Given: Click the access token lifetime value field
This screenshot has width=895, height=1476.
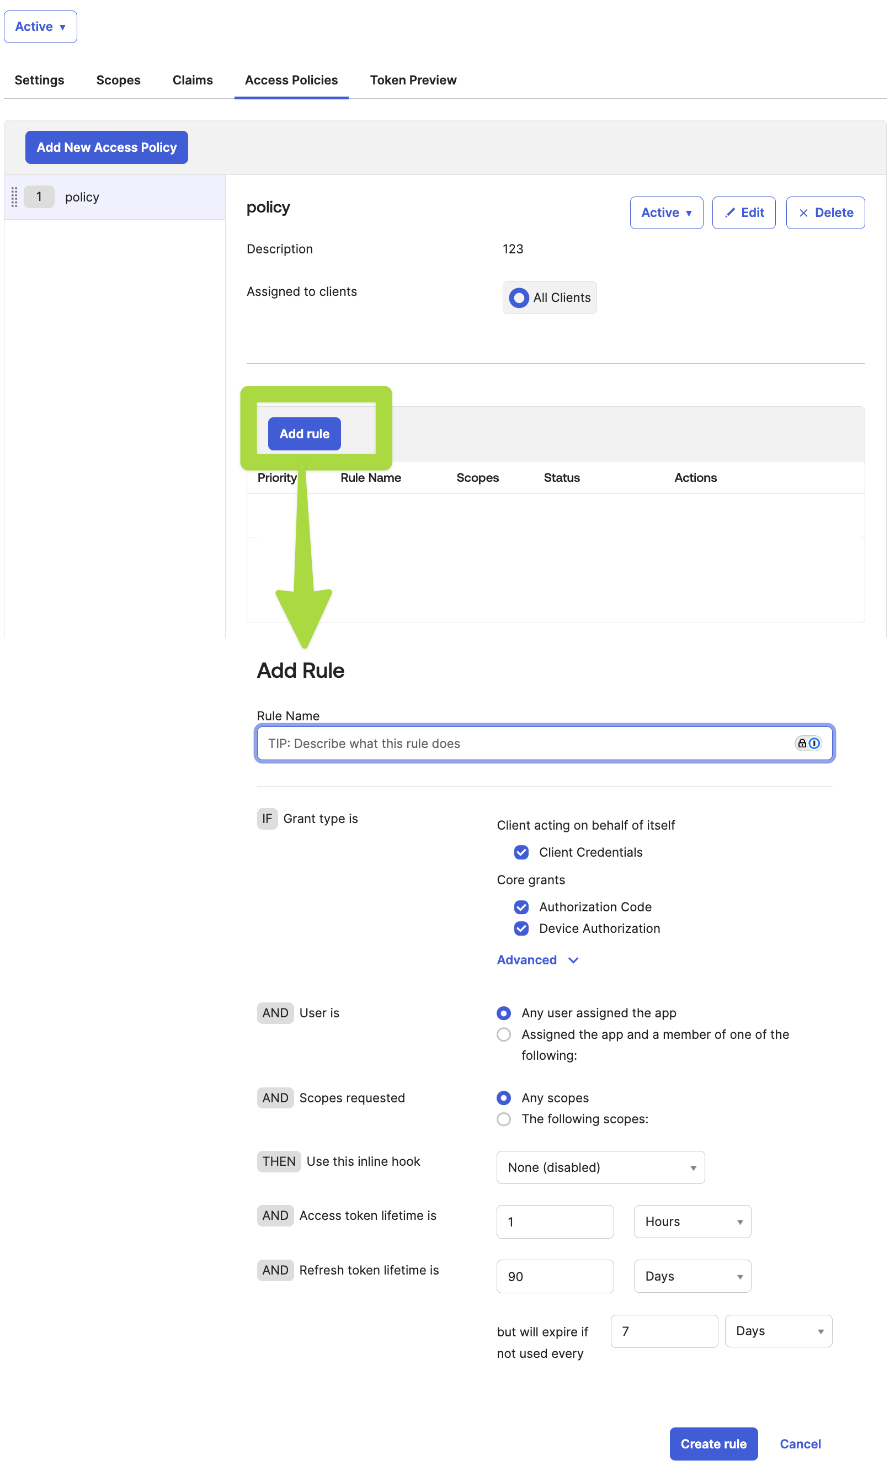Looking at the screenshot, I should (555, 1222).
